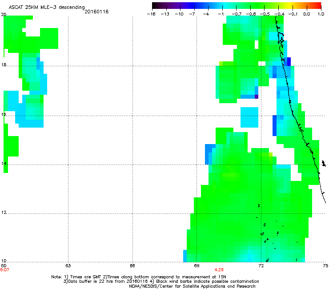Viewport: 329px width, 289px height.
Task: Click the -0.1 color scale label
Action: 293,14
